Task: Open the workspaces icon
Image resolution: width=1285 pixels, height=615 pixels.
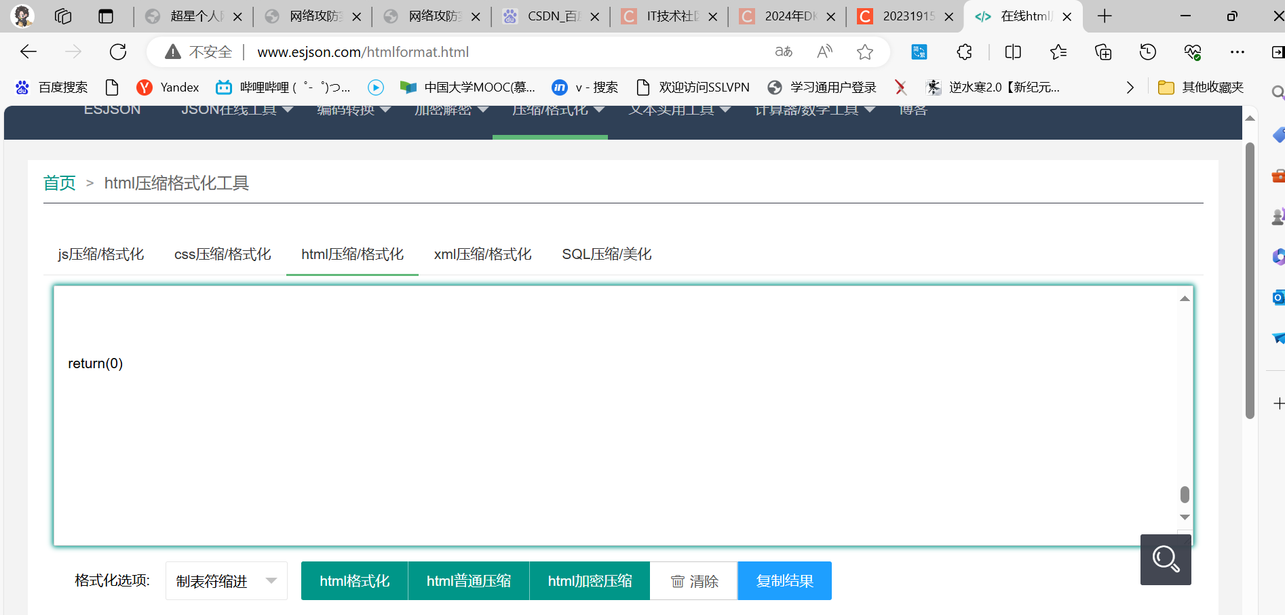Action: point(63,16)
